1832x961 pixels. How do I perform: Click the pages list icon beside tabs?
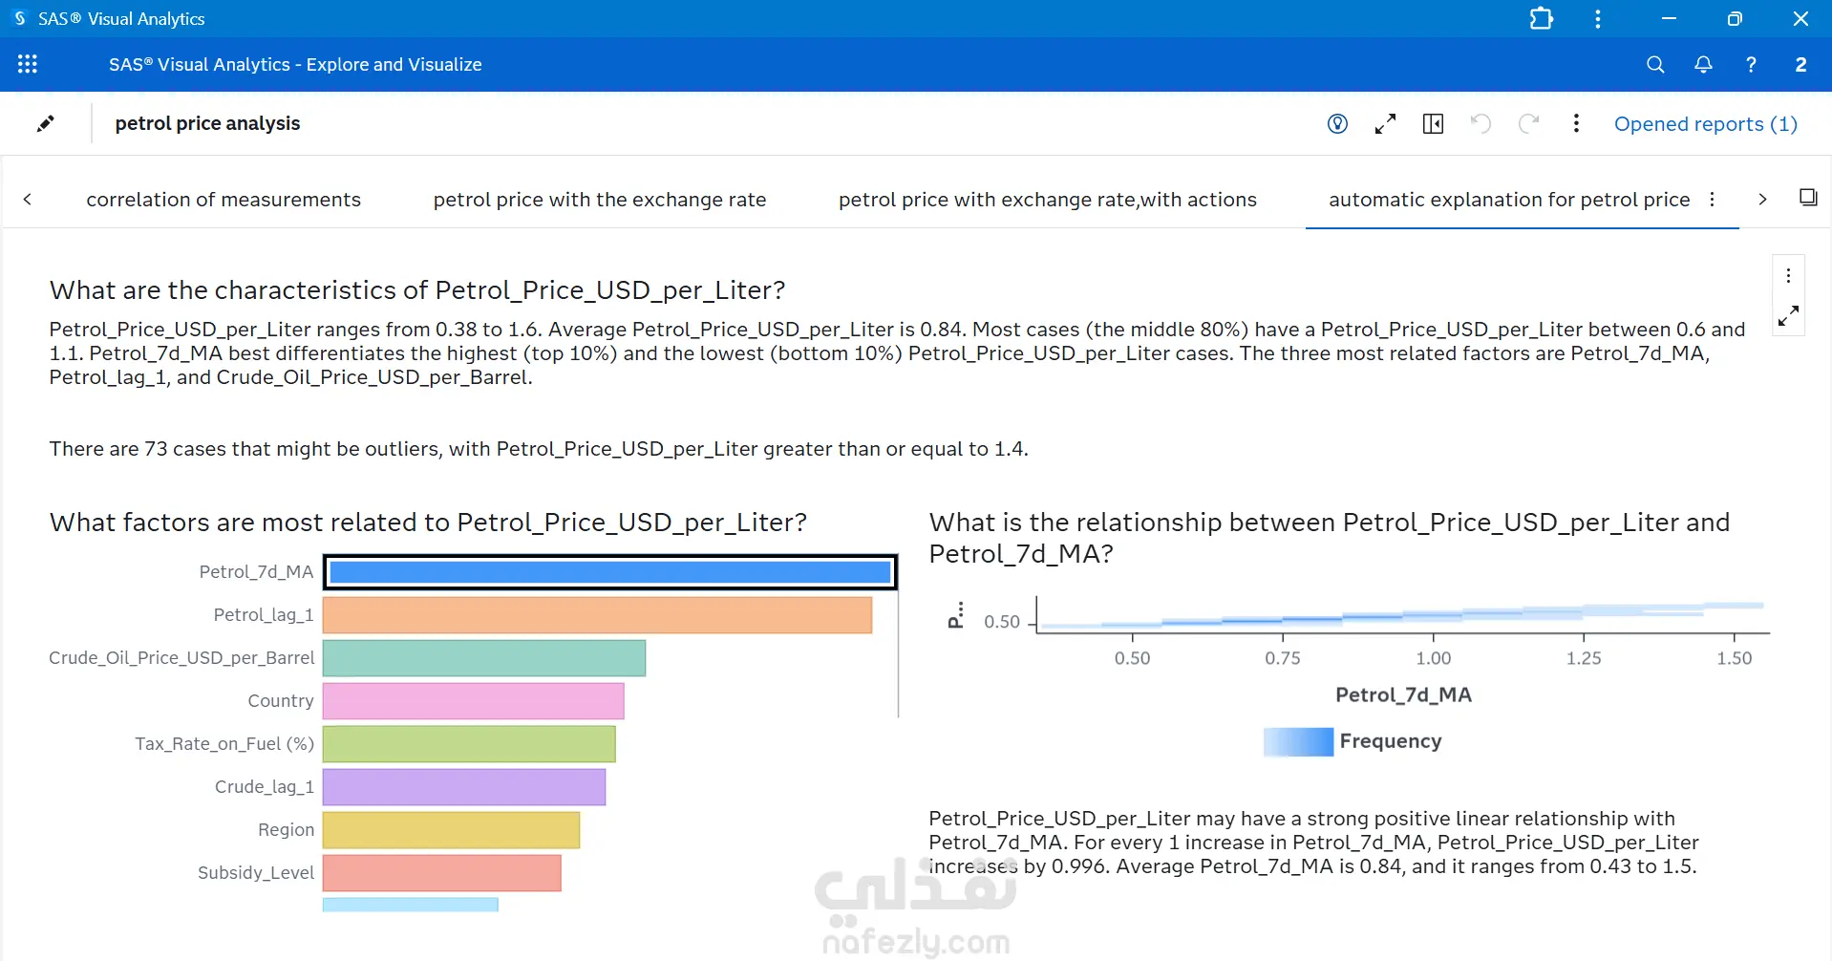pos(1807,198)
